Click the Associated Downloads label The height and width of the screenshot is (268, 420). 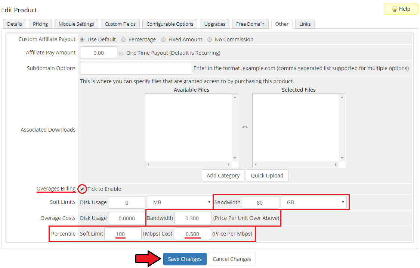[x=48, y=130]
